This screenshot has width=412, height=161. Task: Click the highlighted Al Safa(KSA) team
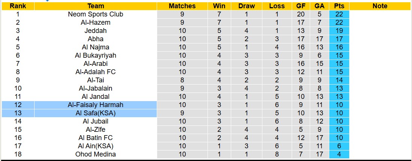95,113
